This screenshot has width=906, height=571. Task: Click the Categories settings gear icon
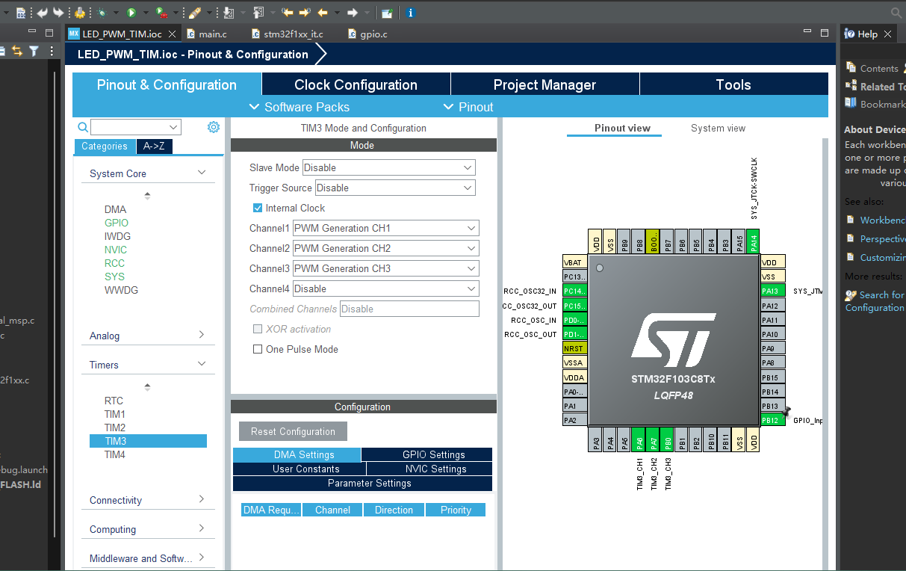[x=214, y=127]
